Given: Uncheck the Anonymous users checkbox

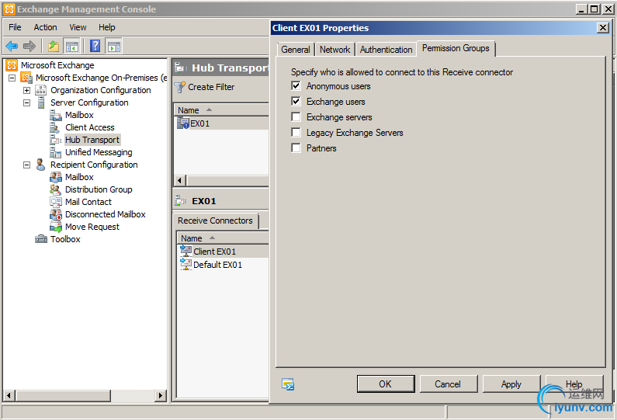Looking at the screenshot, I should pos(296,86).
